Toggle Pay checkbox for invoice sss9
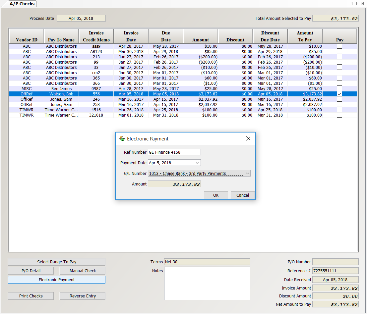Viewport: 367px width, 314px height. (x=339, y=46)
